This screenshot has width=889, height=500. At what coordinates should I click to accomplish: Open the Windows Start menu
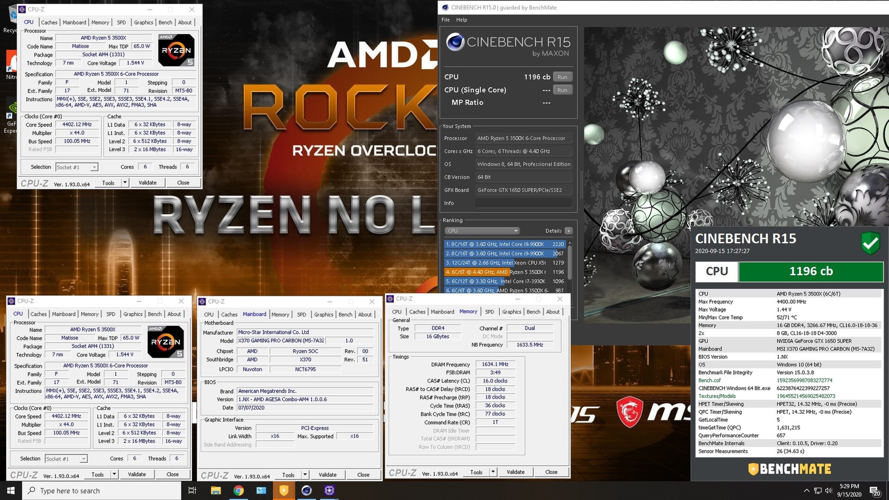click(x=11, y=490)
